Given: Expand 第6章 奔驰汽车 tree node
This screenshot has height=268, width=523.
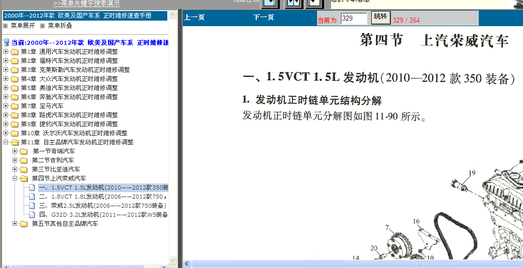Looking at the screenshot, I should [6, 97].
